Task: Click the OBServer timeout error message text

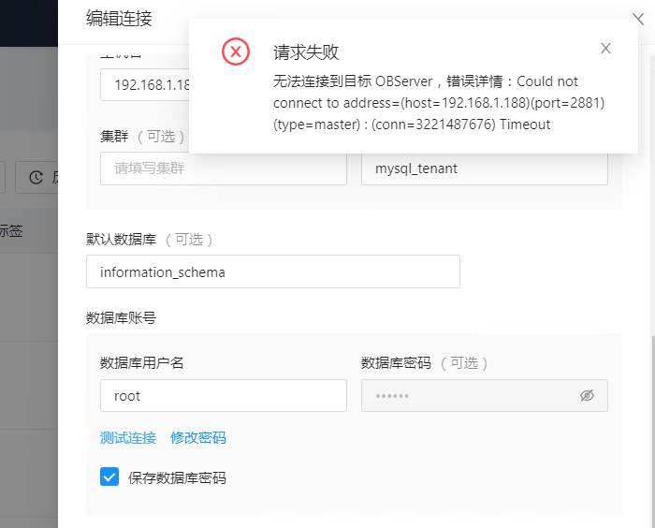Action: tap(438, 103)
